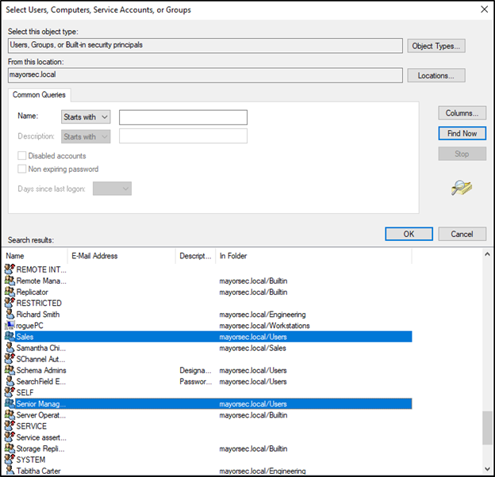Open the Name 'Starts with' dropdown

tap(86, 117)
